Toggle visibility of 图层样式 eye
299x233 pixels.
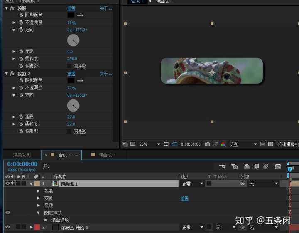click(7, 212)
